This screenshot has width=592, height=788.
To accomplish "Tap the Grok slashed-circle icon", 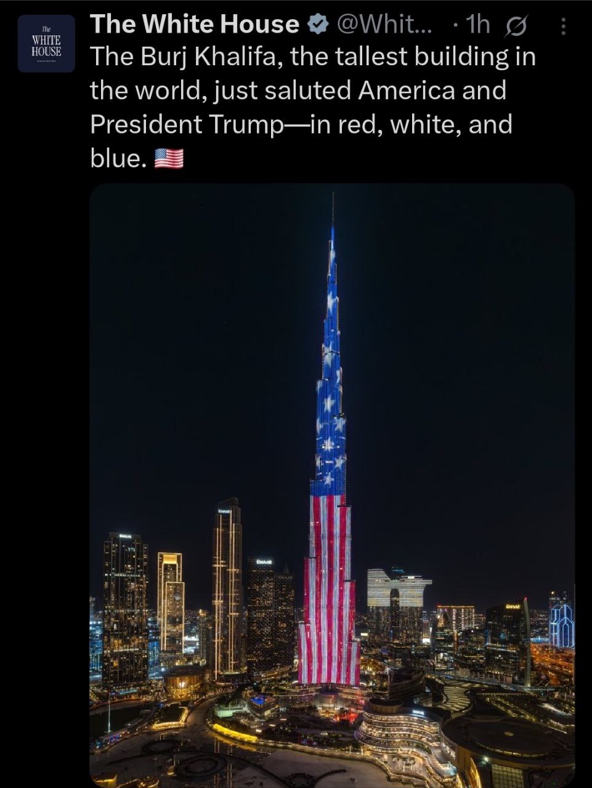I will 515,26.
